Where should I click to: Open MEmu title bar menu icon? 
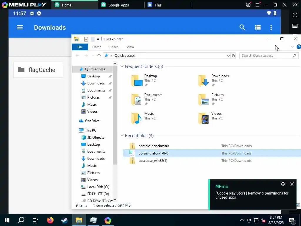(x=257, y=5)
